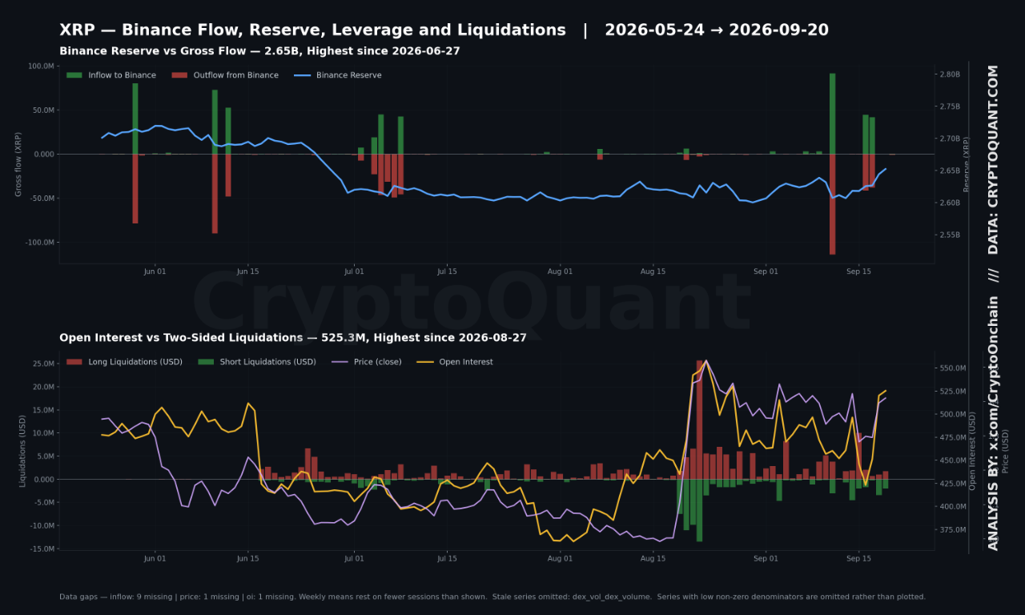The image size is (1025, 615).
Task: Click the main title 'XRP — Binance Flow, Reserve, Leverage and Liquidations'
Action: click(x=312, y=30)
